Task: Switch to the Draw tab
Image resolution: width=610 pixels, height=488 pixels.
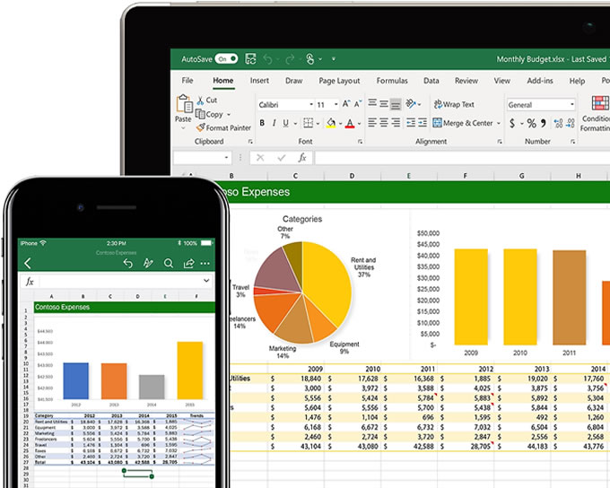Action: (293, 81)
